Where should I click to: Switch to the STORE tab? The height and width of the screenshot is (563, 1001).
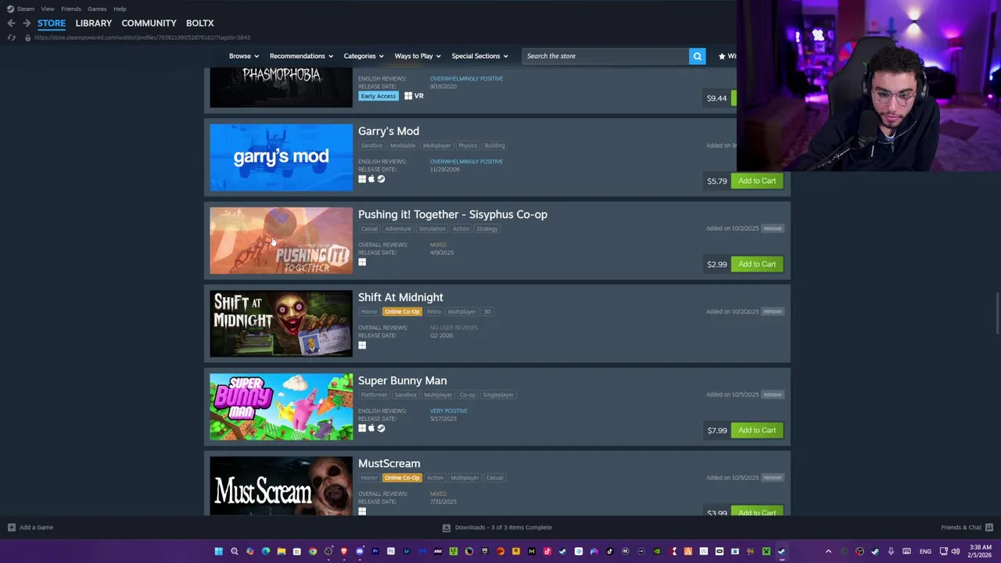tap(52, 23)
